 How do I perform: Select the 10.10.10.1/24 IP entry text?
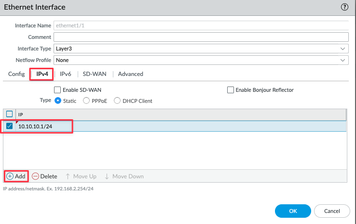[35, 126]
